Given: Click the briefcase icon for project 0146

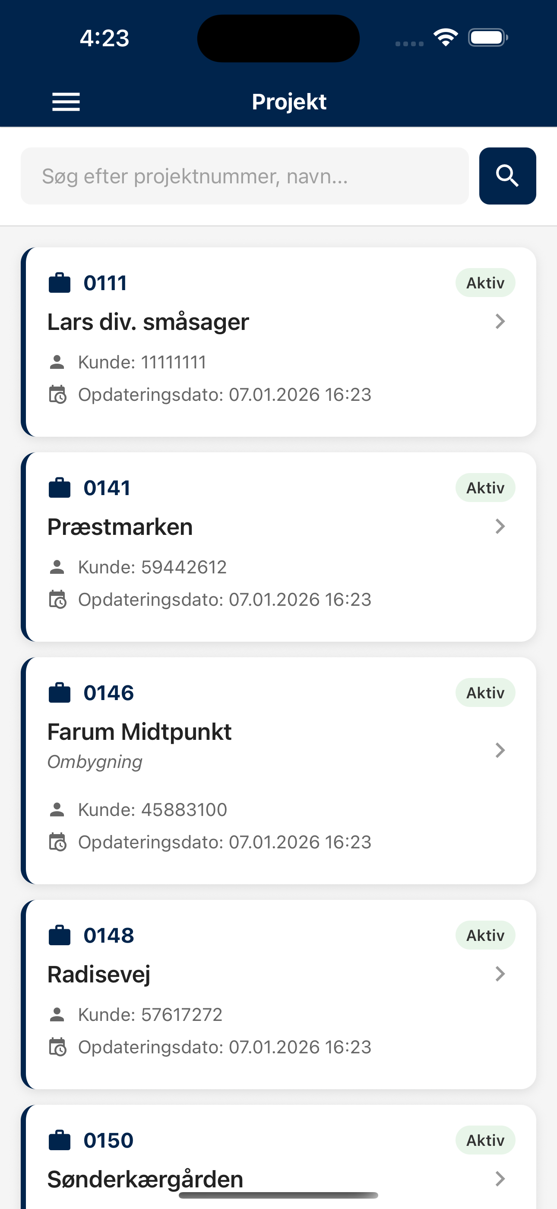Looking at the screenshot, I should click(x=60, y=693).
